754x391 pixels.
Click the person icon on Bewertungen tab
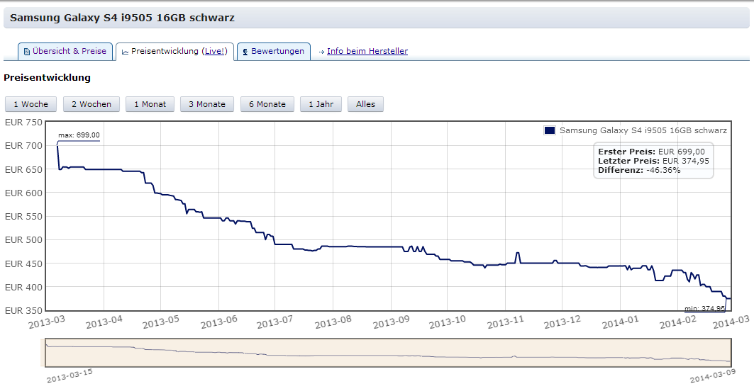tap(245, 52)
